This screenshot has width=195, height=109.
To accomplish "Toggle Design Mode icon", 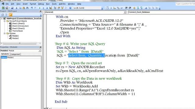I will pos(51,8).
